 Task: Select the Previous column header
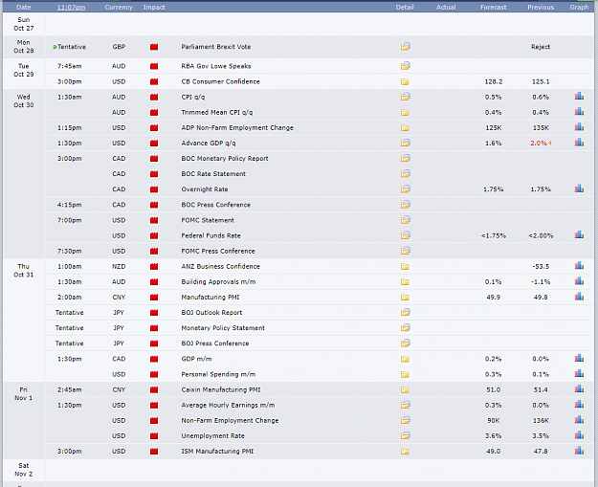point(541,8)
